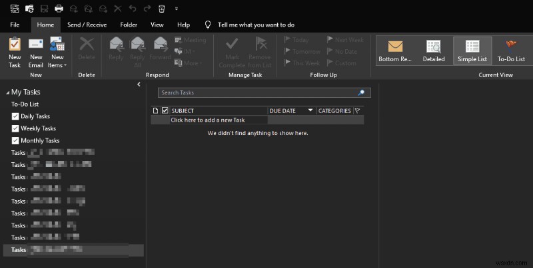This screenshot has height=268, width=533.
Task: Open the File menu
Action: 15,25
